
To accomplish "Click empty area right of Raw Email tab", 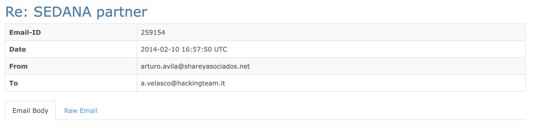I will click(x=313, y=111).
